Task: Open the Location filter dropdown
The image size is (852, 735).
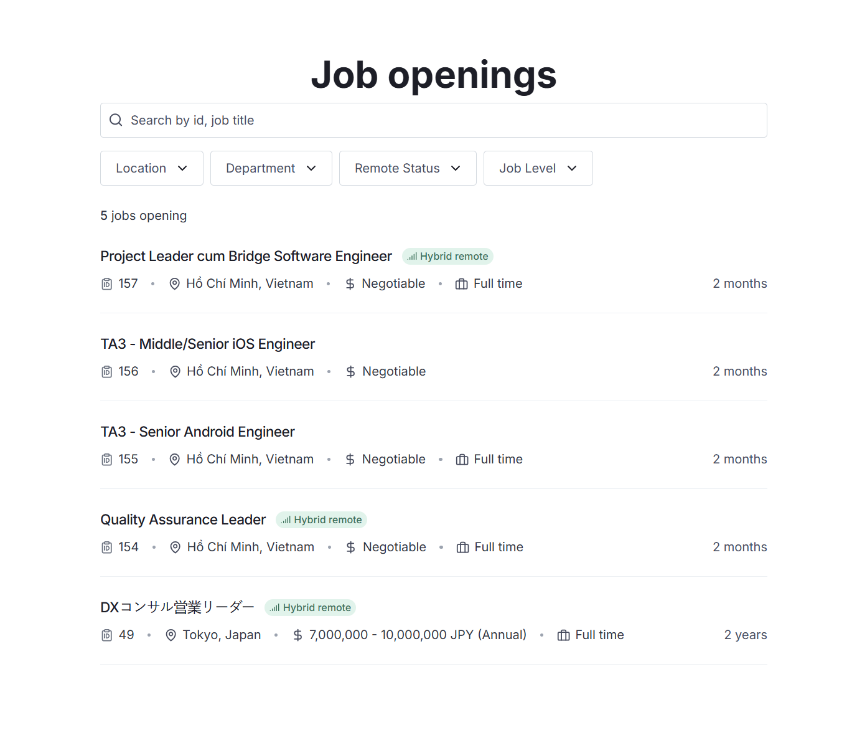Action: point(152,168)
